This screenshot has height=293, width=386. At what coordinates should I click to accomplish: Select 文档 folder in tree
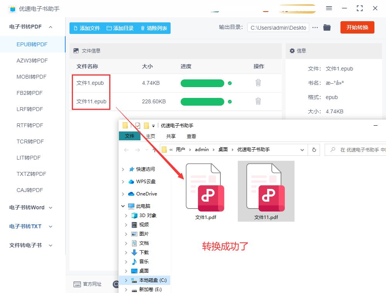tap(144, 243)
